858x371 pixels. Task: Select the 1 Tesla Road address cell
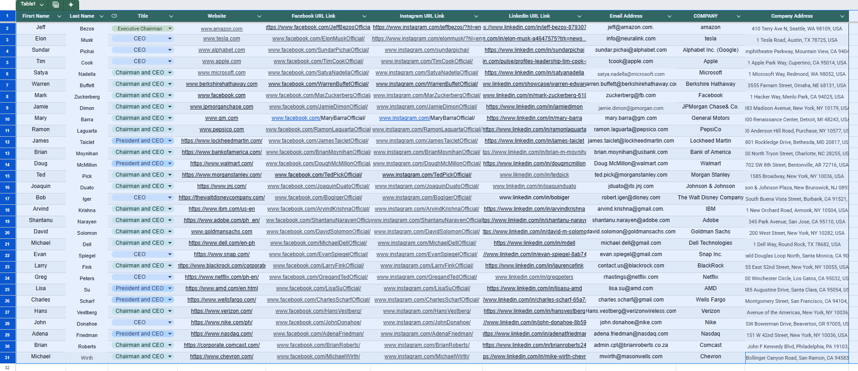tap(797, 40)
